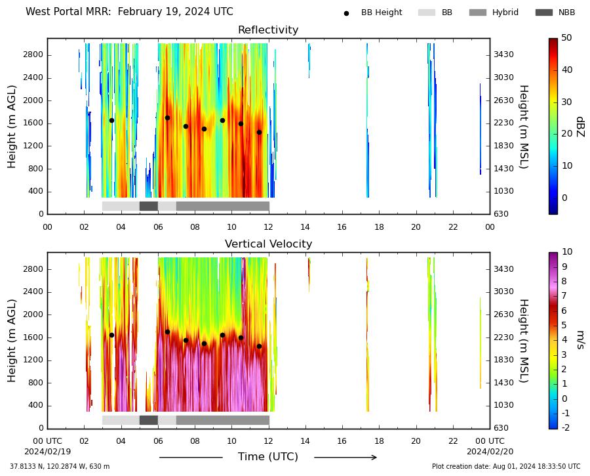Select the 'BB Height' legend label

tap(382, 12)
